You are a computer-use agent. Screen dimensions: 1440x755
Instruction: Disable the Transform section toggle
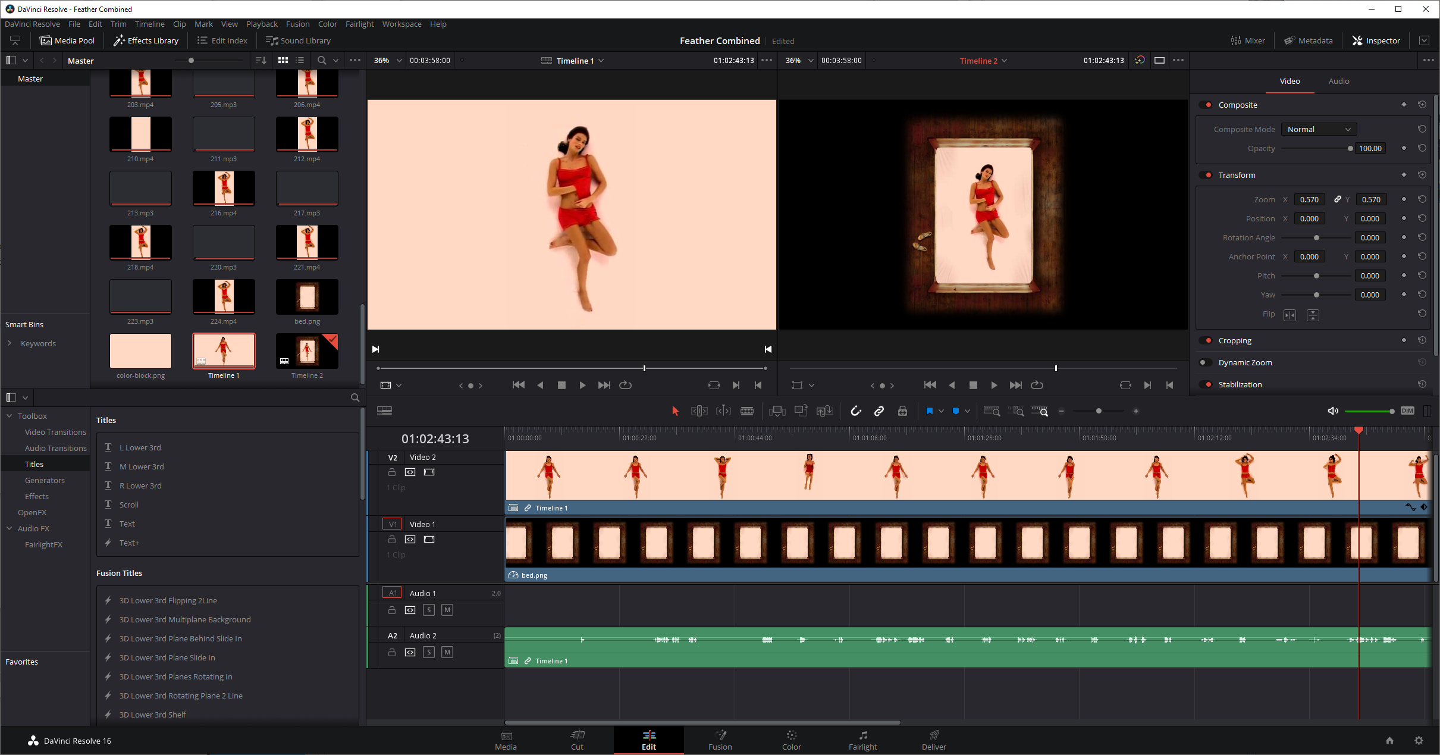pyautogui.click(x=1206, y=175)
